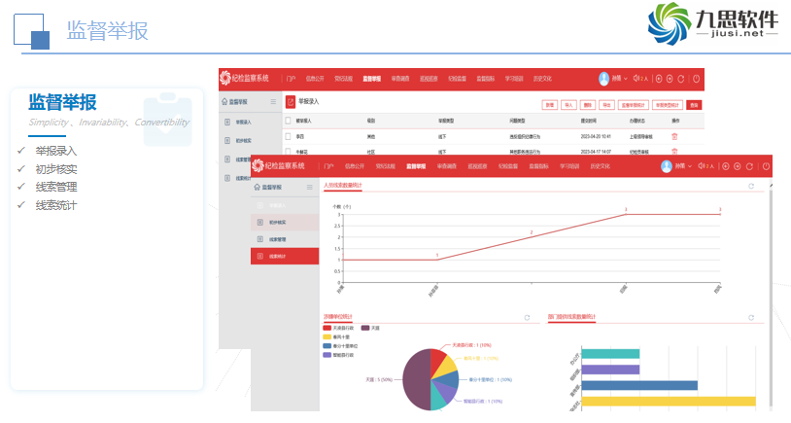Viewport: 791px width, 423px height.
Task: Refresh the department bar chart panel
Action: click(x=751, y=317)
